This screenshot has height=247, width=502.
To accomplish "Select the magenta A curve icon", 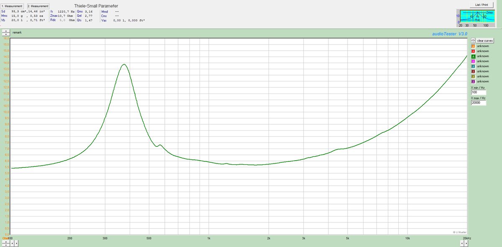I will tap(473, 61).
